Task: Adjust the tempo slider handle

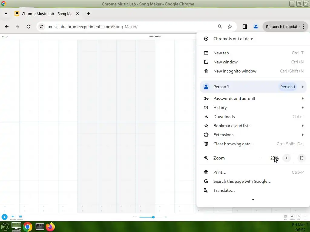Action: (x=153, y=217)
